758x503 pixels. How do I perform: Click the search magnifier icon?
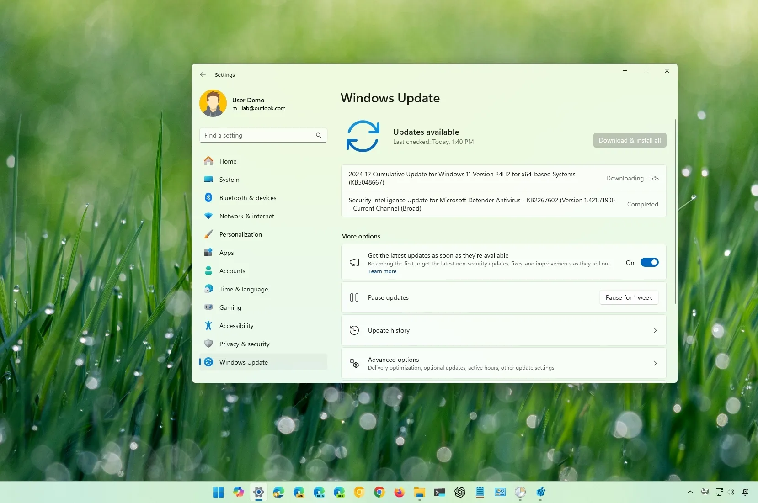(x=319, y=135)
